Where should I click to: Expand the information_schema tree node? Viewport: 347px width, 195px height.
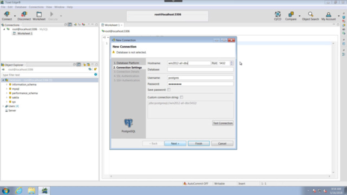[7, 84]
